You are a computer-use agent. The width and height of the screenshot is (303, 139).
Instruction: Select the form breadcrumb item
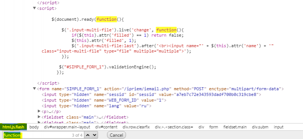[214, 127]
